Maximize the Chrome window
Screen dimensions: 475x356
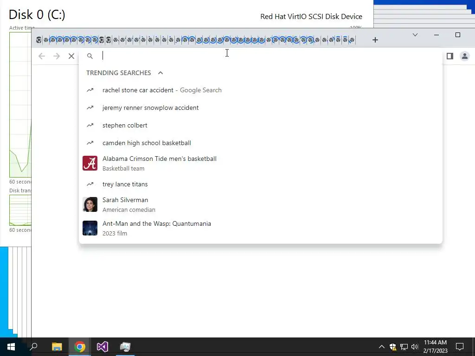(x=458, y=35)
